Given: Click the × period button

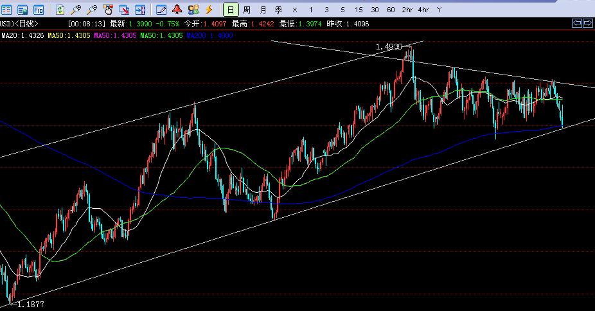Looking at the screenshot, I should click(295, 10).
